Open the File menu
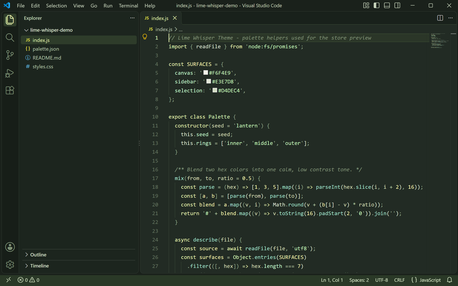Viewport: 458px width, 286px height. pyautogui.click(x=21, y=6)
